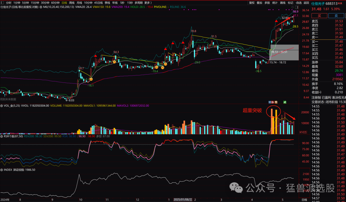
Task: Click M6(10,20,40,150,200,13) indicator name
Action: click(59, 7)
